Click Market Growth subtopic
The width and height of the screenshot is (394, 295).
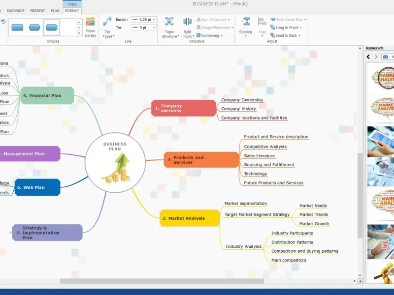pyautogui.click(x=314, y=224)
